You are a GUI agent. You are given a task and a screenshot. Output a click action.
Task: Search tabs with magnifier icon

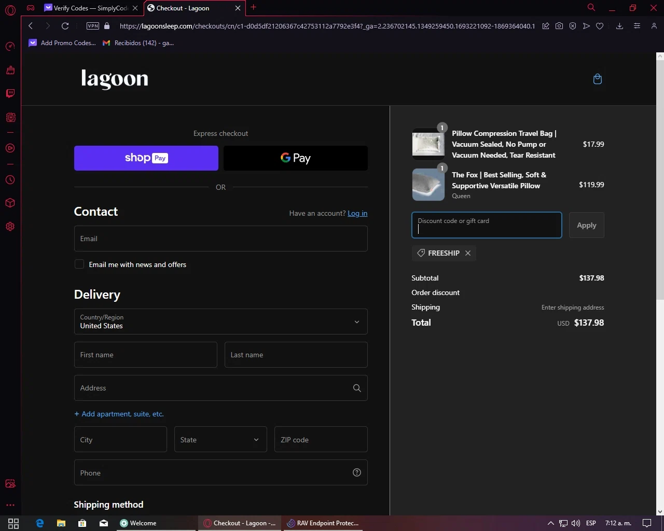click(591, 7)
